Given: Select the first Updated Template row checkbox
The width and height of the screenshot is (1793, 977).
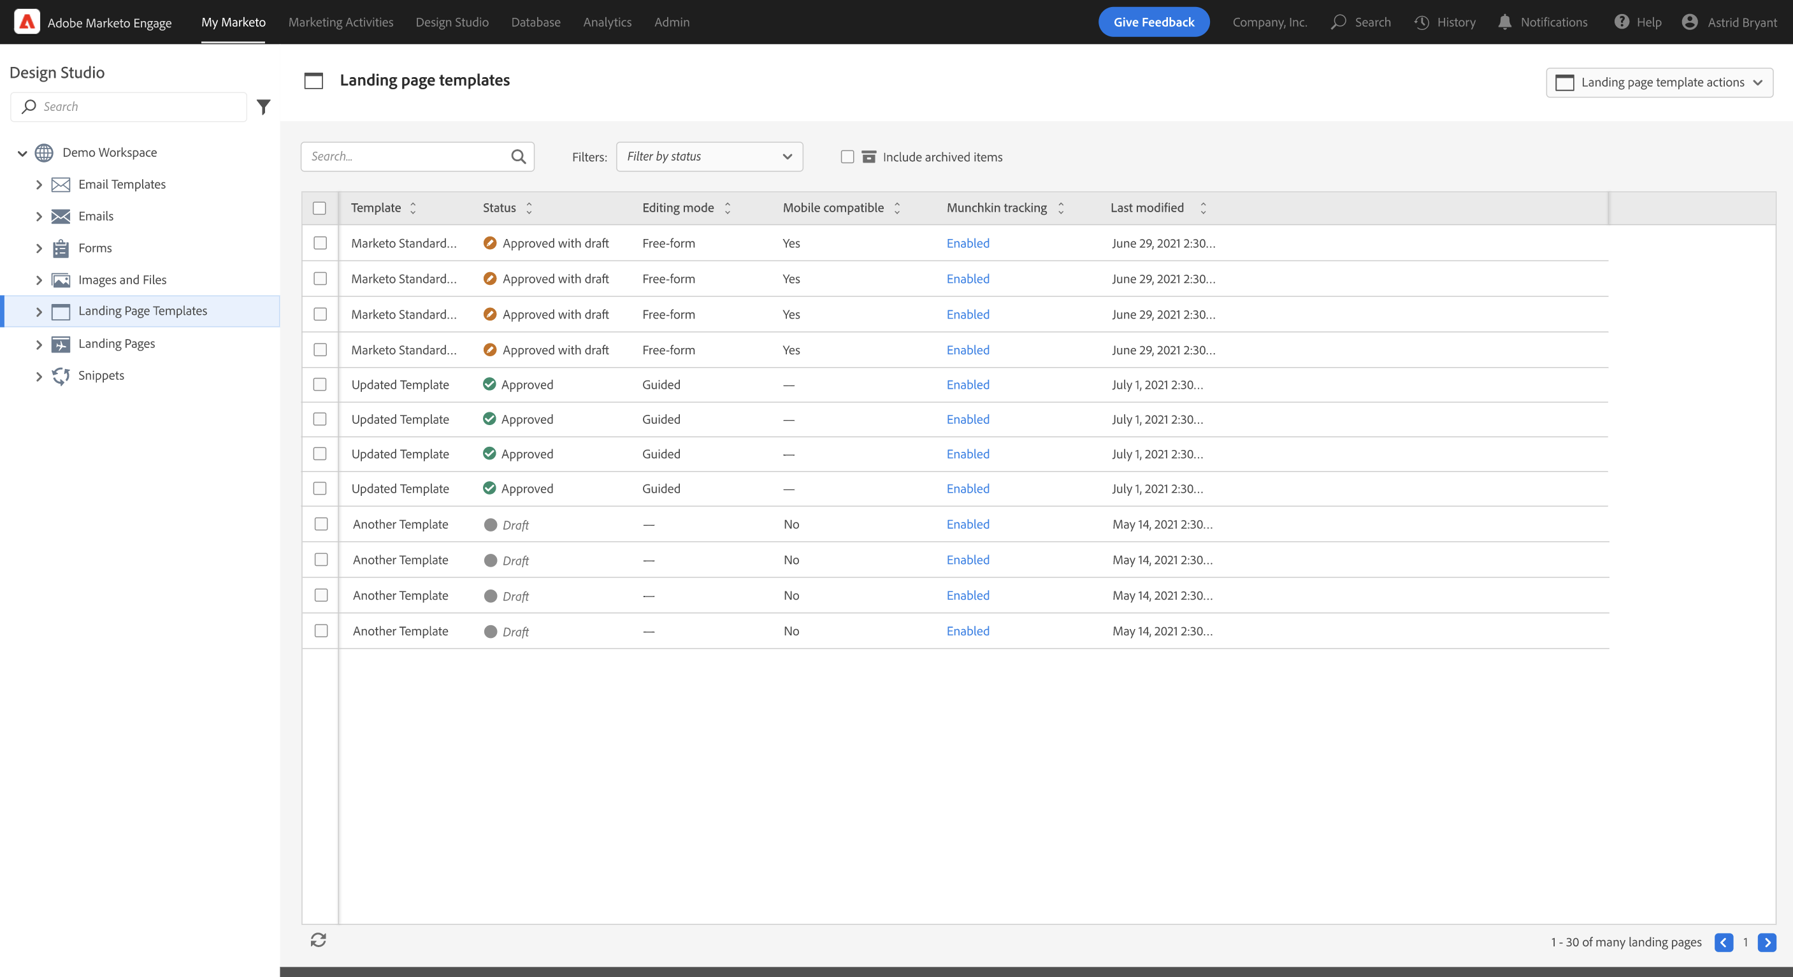Looking at the screenshot, I should click(320, 384).
